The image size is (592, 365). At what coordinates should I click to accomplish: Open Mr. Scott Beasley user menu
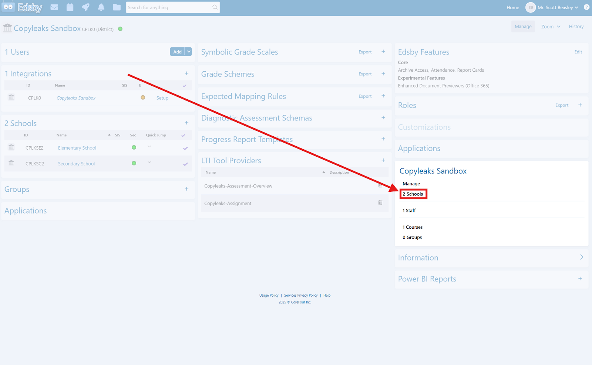pyautogui.click(x=558, y=7)
